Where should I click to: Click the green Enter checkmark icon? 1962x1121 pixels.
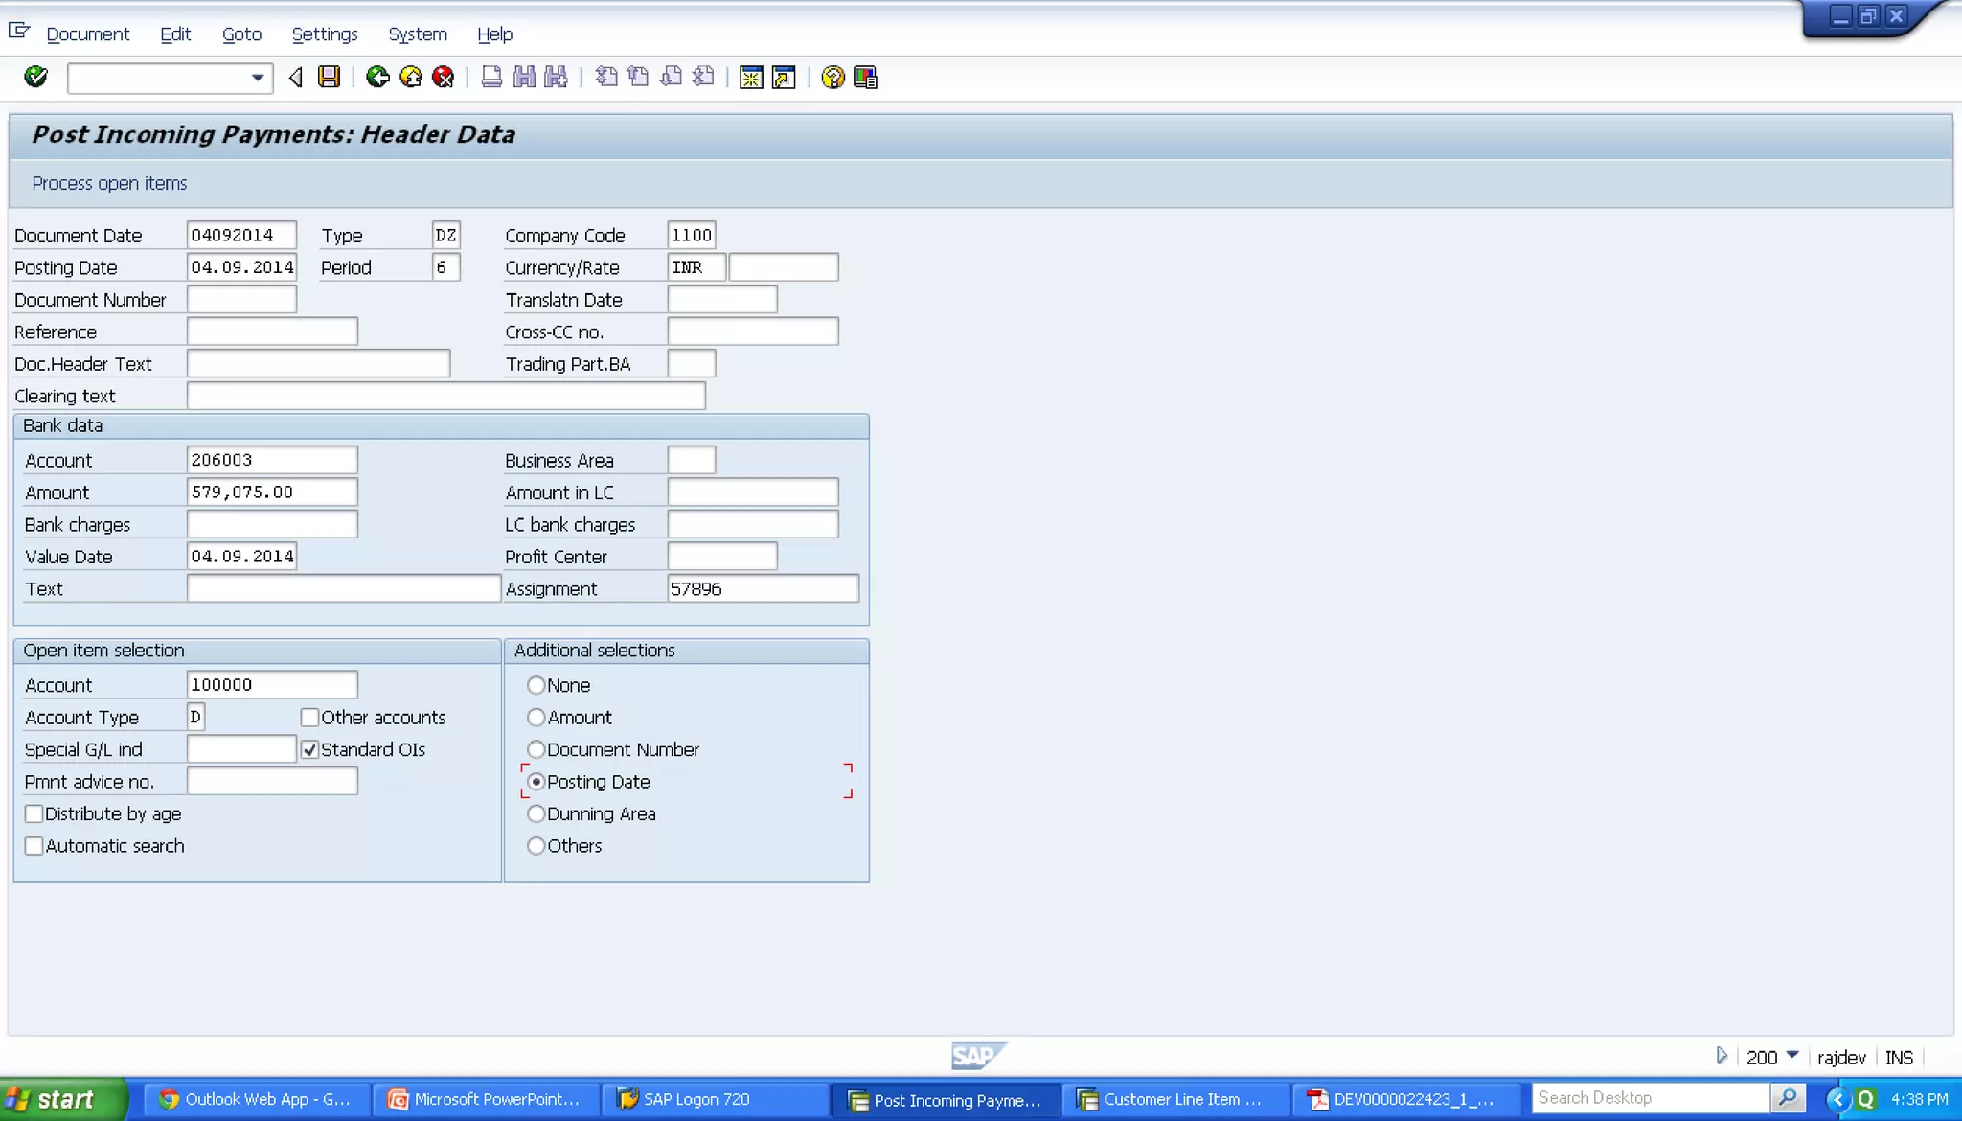coord(35,77)
